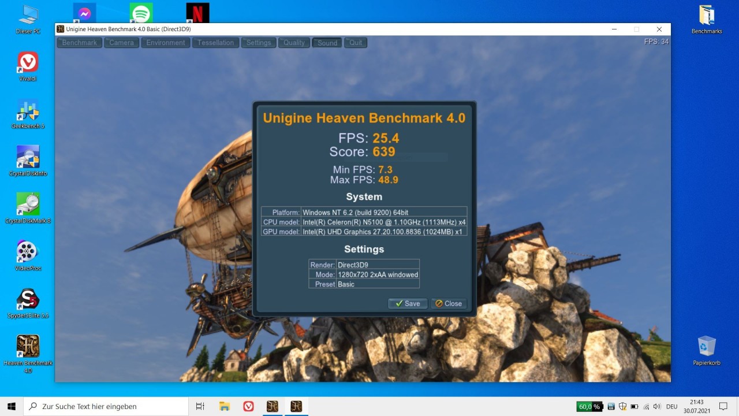This screenshot has width=739, height=416.
Task: Click the Dieser PC desktop icon
Action: (x=28, y=19)
